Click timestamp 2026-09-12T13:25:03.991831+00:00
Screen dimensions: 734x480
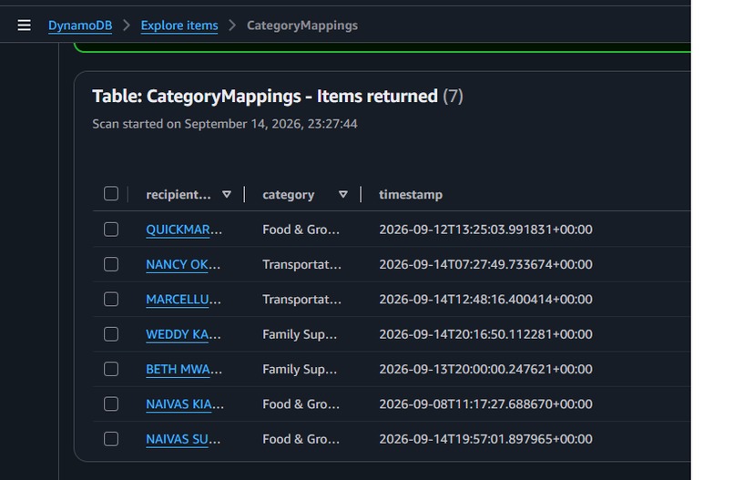click(x=486, y=230)
